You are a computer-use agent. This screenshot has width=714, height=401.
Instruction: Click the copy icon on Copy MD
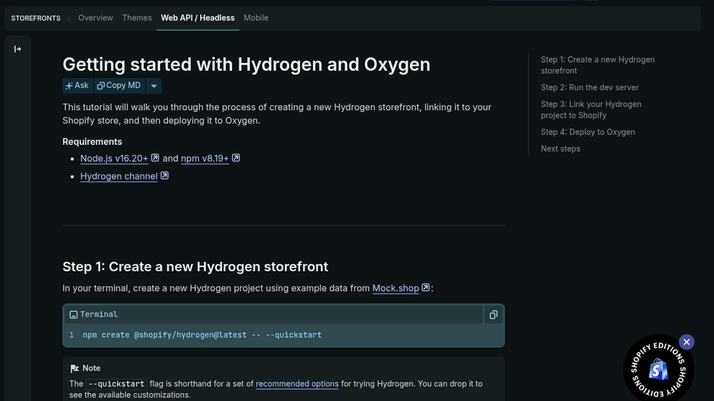[x=100, y=86]
